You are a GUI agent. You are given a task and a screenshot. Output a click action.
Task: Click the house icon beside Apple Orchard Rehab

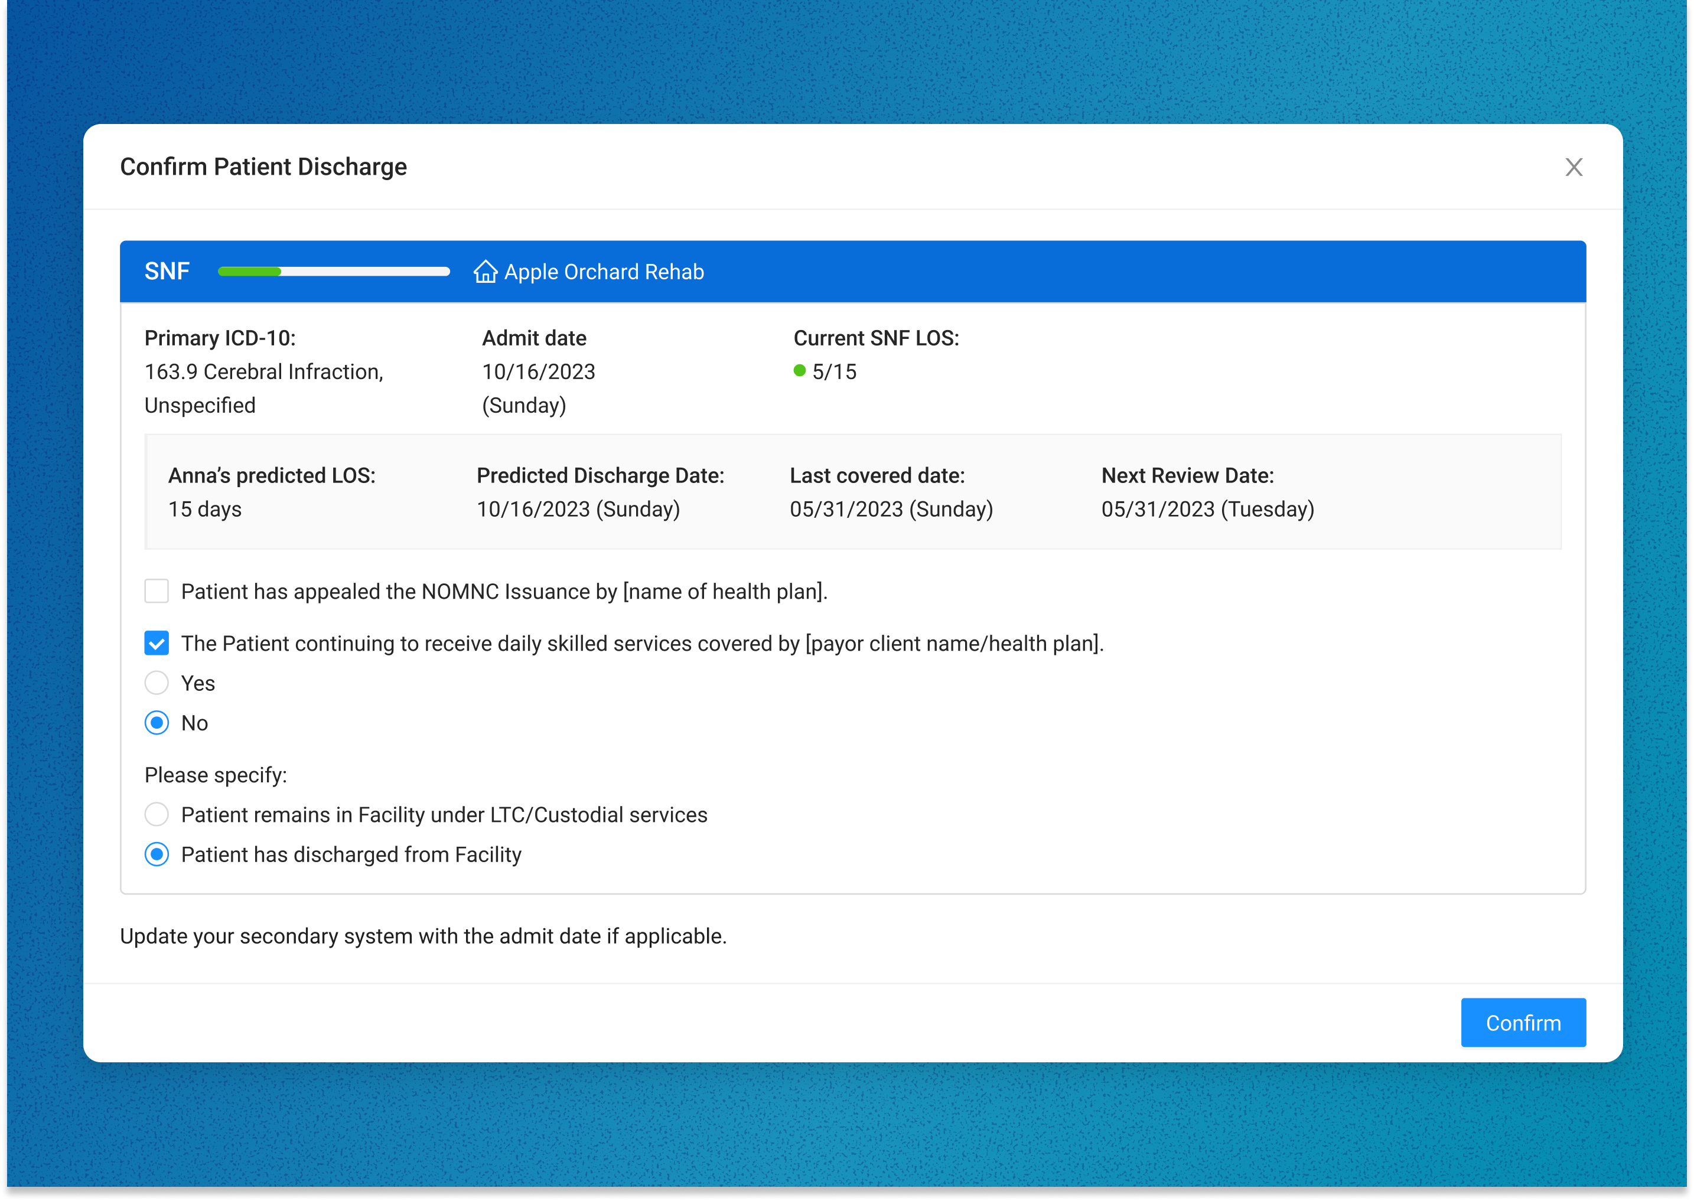[x=486, y=272]
